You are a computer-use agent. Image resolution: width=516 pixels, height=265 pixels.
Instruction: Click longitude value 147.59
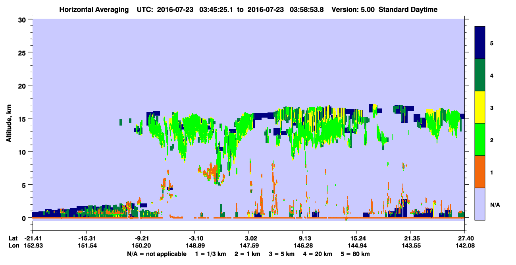click(248, 246)
